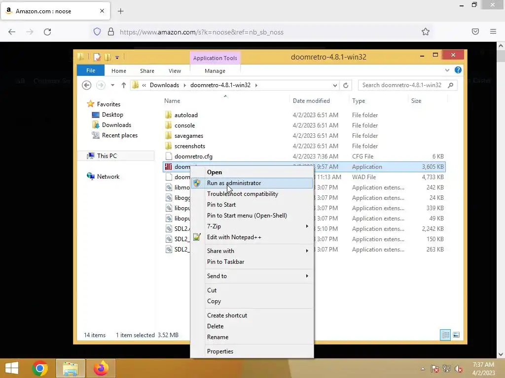The image size is (505, 378).
Task: Switch to large icons view
Action: [x=456, y=335]
